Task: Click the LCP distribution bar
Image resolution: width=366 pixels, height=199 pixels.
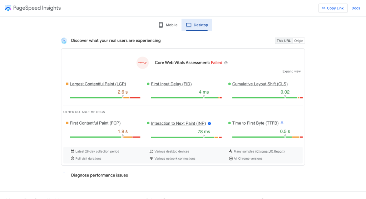Action: pos(105,98)
